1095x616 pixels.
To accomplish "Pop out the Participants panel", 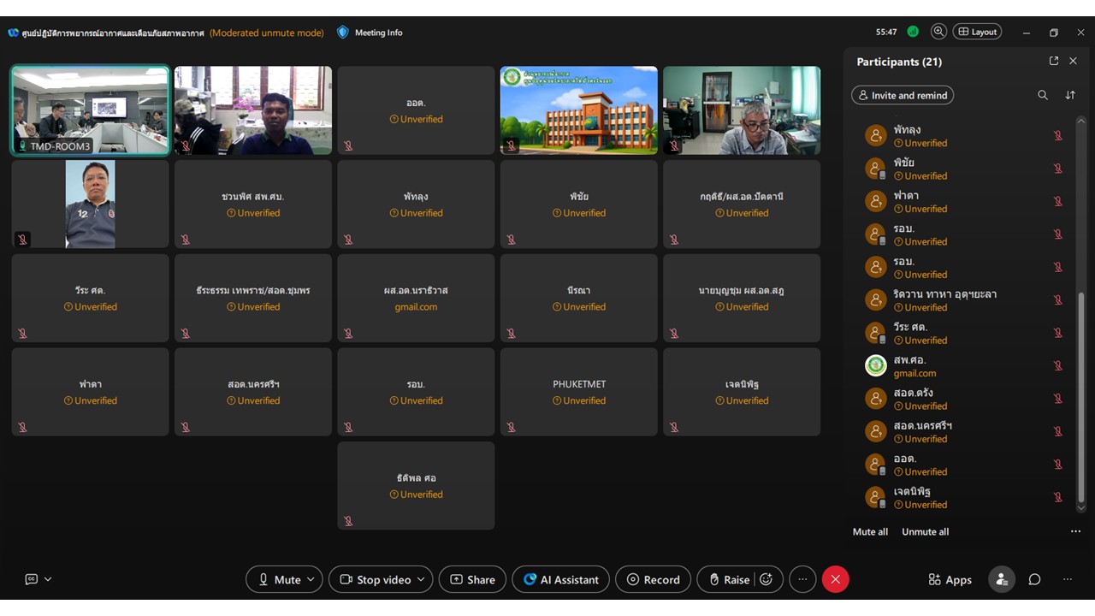I will 1054,62.
